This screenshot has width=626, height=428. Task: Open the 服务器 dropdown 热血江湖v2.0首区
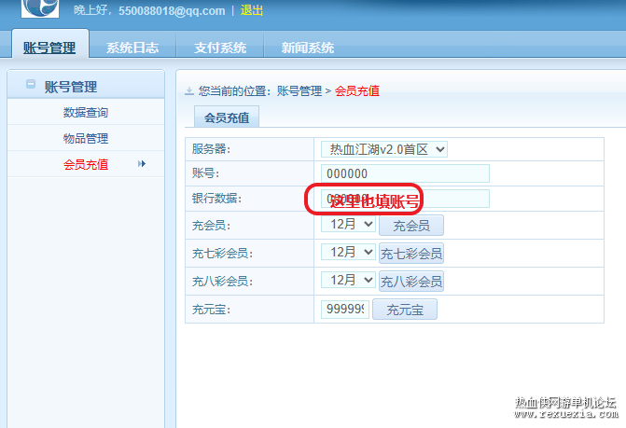(x=384, y=149)
